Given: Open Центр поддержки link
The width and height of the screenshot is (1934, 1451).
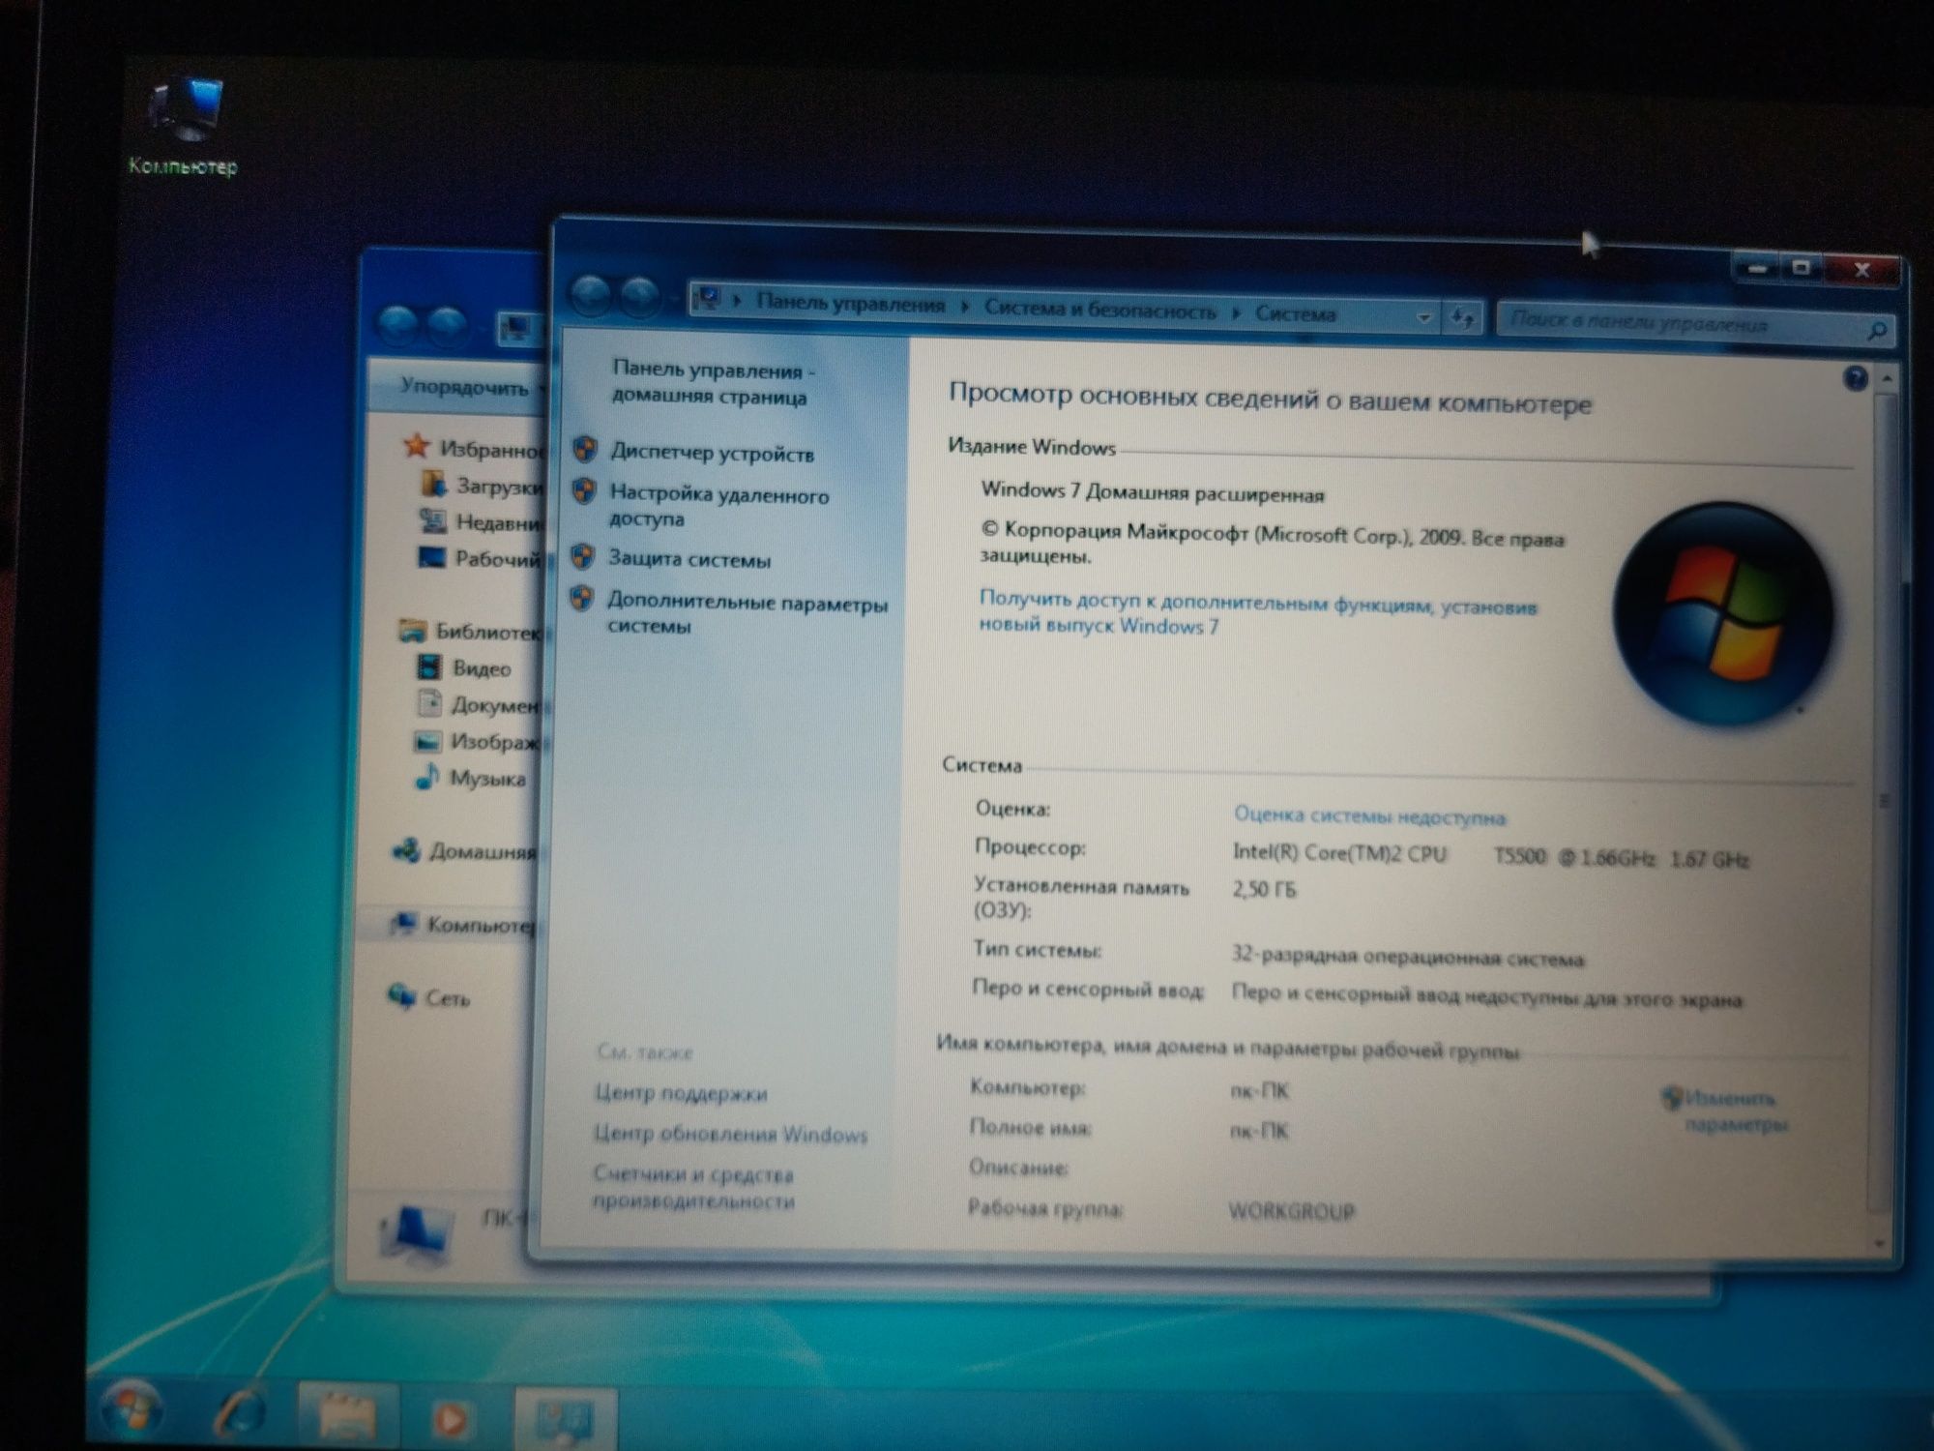Looking at the screenshot, I should coord(681,1093).
